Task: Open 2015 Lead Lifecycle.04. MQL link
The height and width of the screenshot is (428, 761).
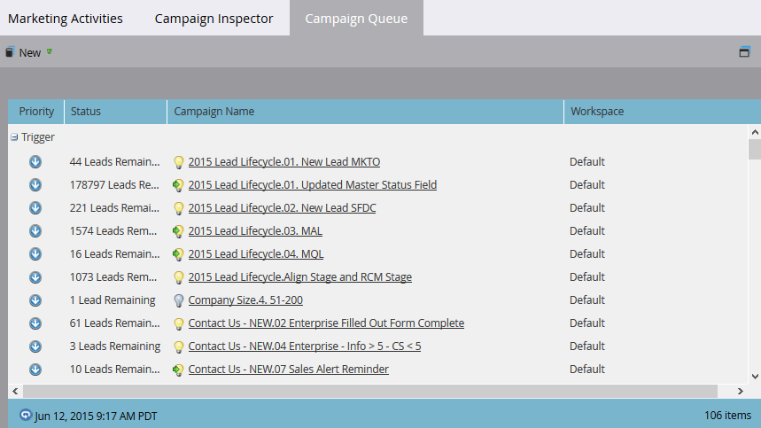Action: coord(256,253)
